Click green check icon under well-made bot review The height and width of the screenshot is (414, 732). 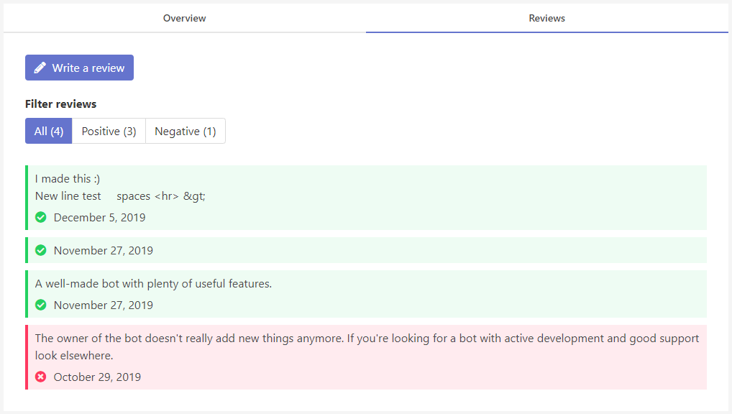pyautogui.click(x=41, y=305)
